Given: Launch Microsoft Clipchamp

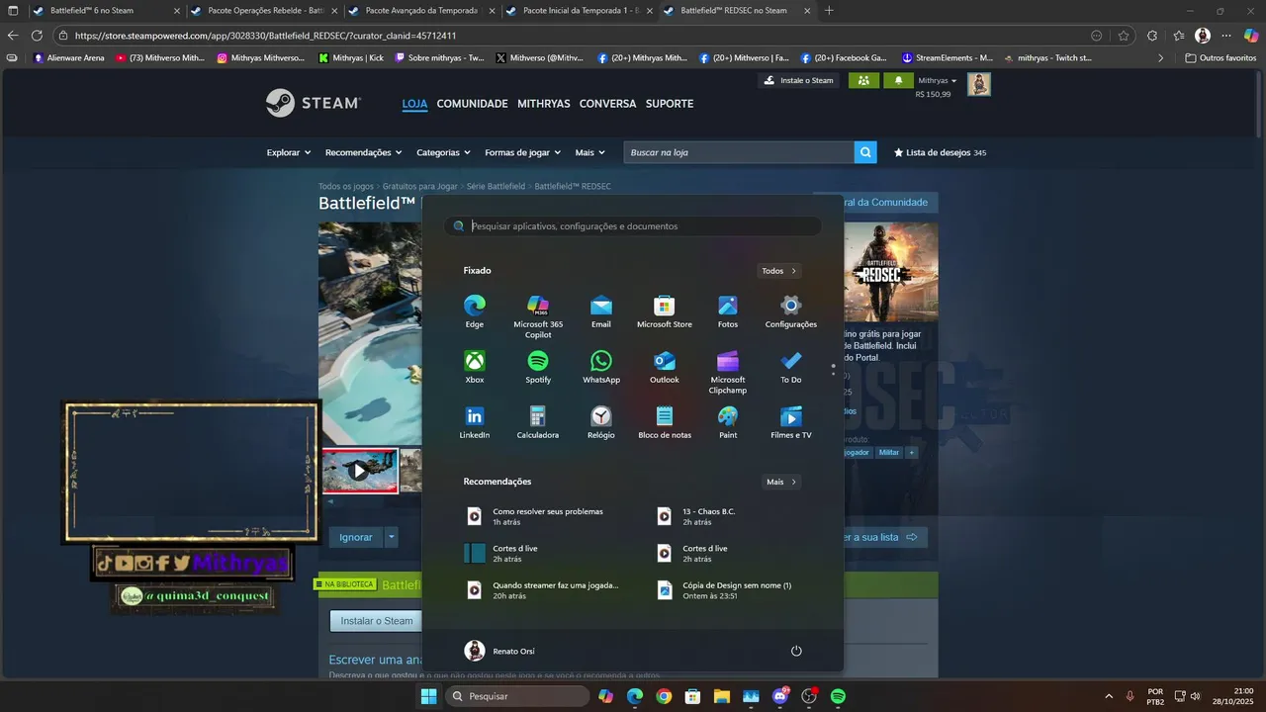Looking at the screenshot, I should pos(728,372).
